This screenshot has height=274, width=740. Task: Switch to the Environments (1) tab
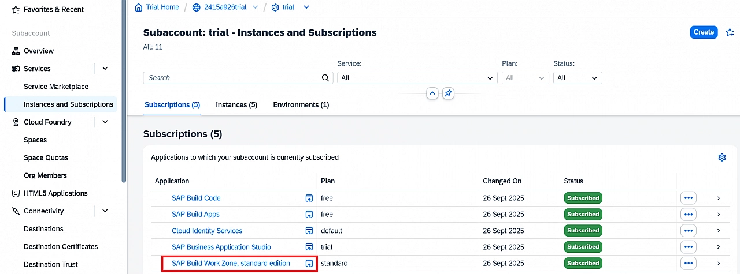point(301,105)
